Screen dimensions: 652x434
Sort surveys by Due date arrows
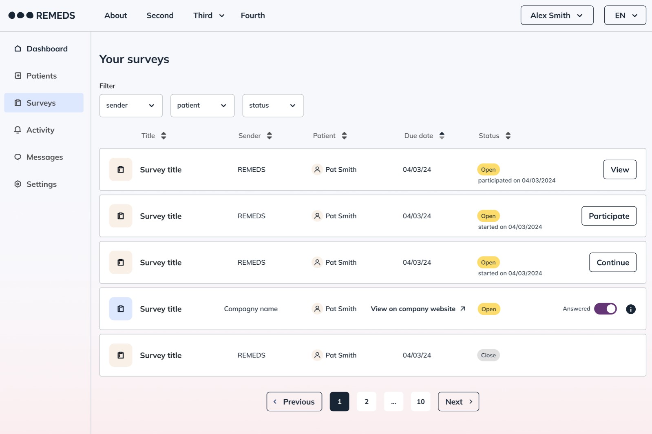[442, 136]
